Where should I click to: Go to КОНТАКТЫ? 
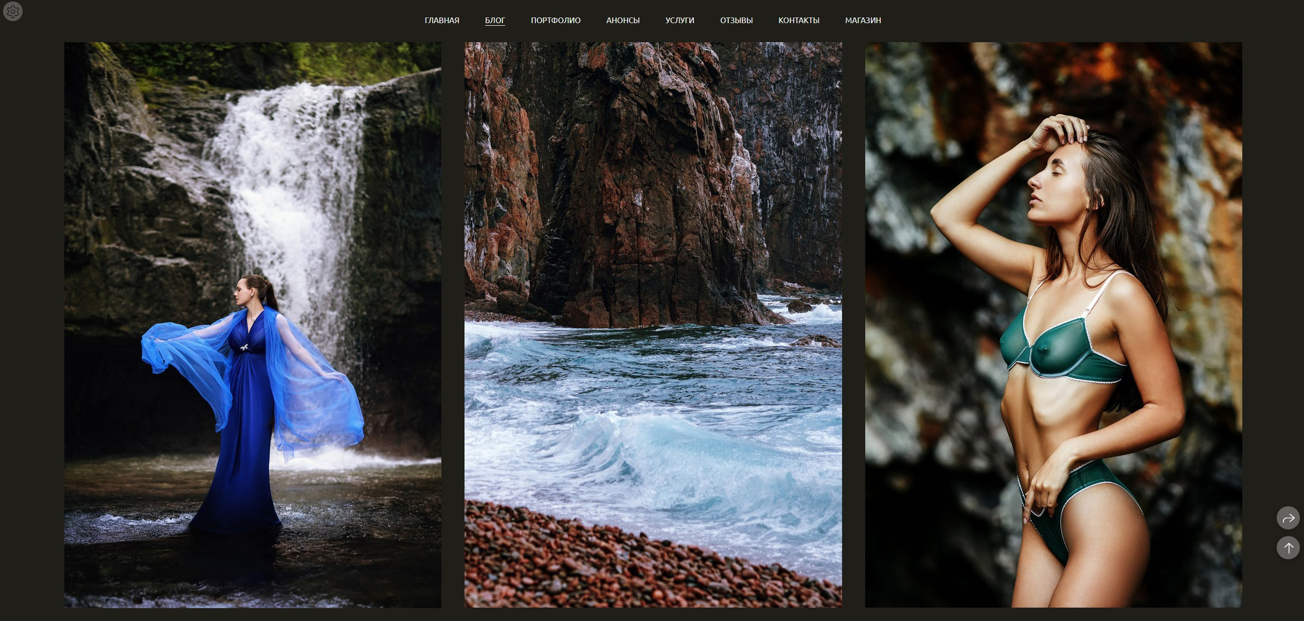pos(798,21)
